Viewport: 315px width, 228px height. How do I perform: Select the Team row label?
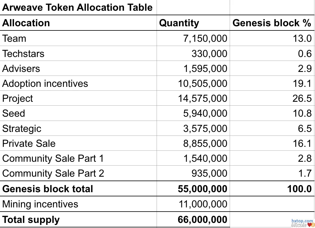(x=14, y=38)
